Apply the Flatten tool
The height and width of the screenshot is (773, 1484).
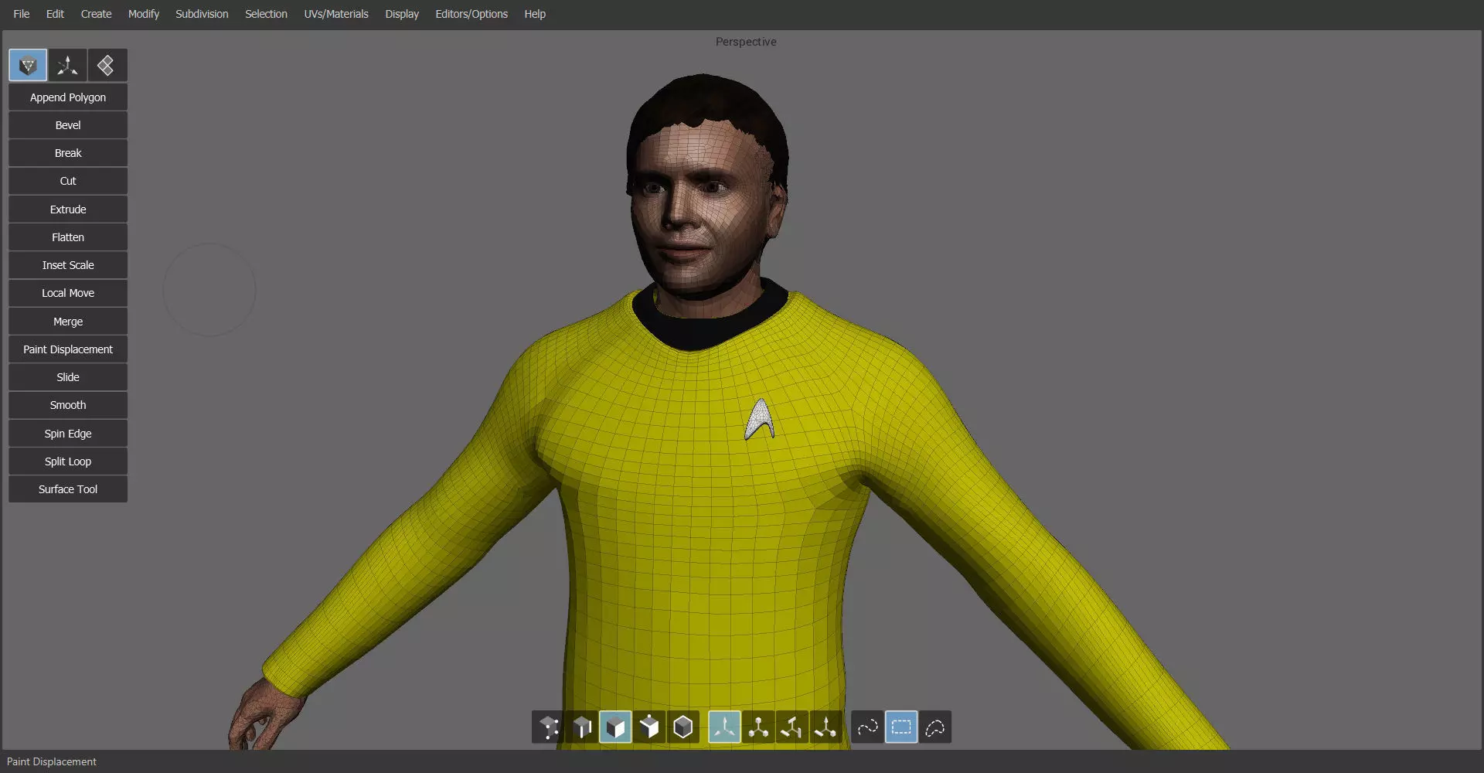pos(68,237)
